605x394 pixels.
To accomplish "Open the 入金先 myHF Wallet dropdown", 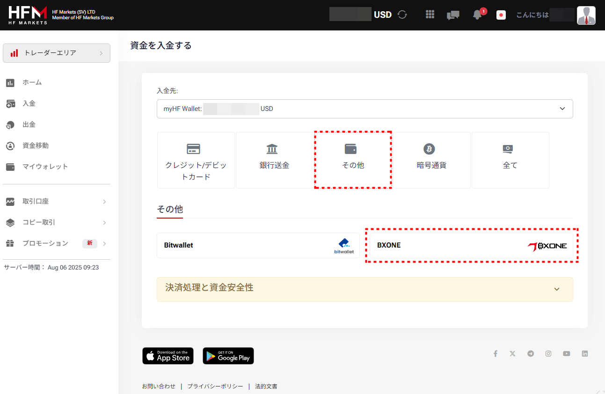I will [x=365, y=109].
